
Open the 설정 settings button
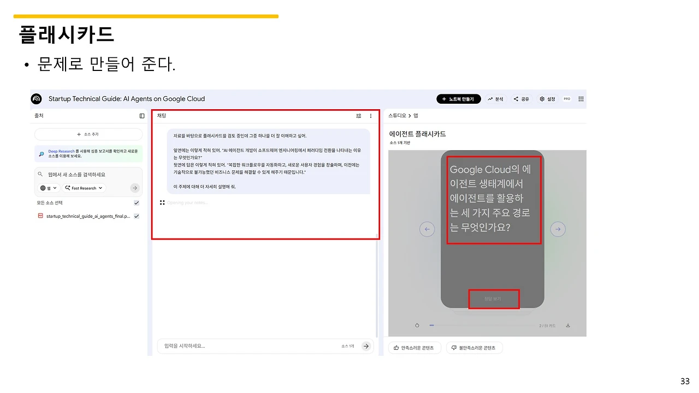click(547, 99)
